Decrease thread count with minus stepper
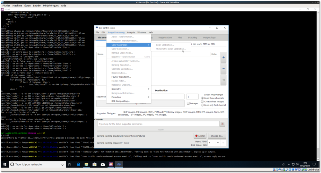Screen dimensions: 321x173 pyautogui.click(x=218, y=143)
